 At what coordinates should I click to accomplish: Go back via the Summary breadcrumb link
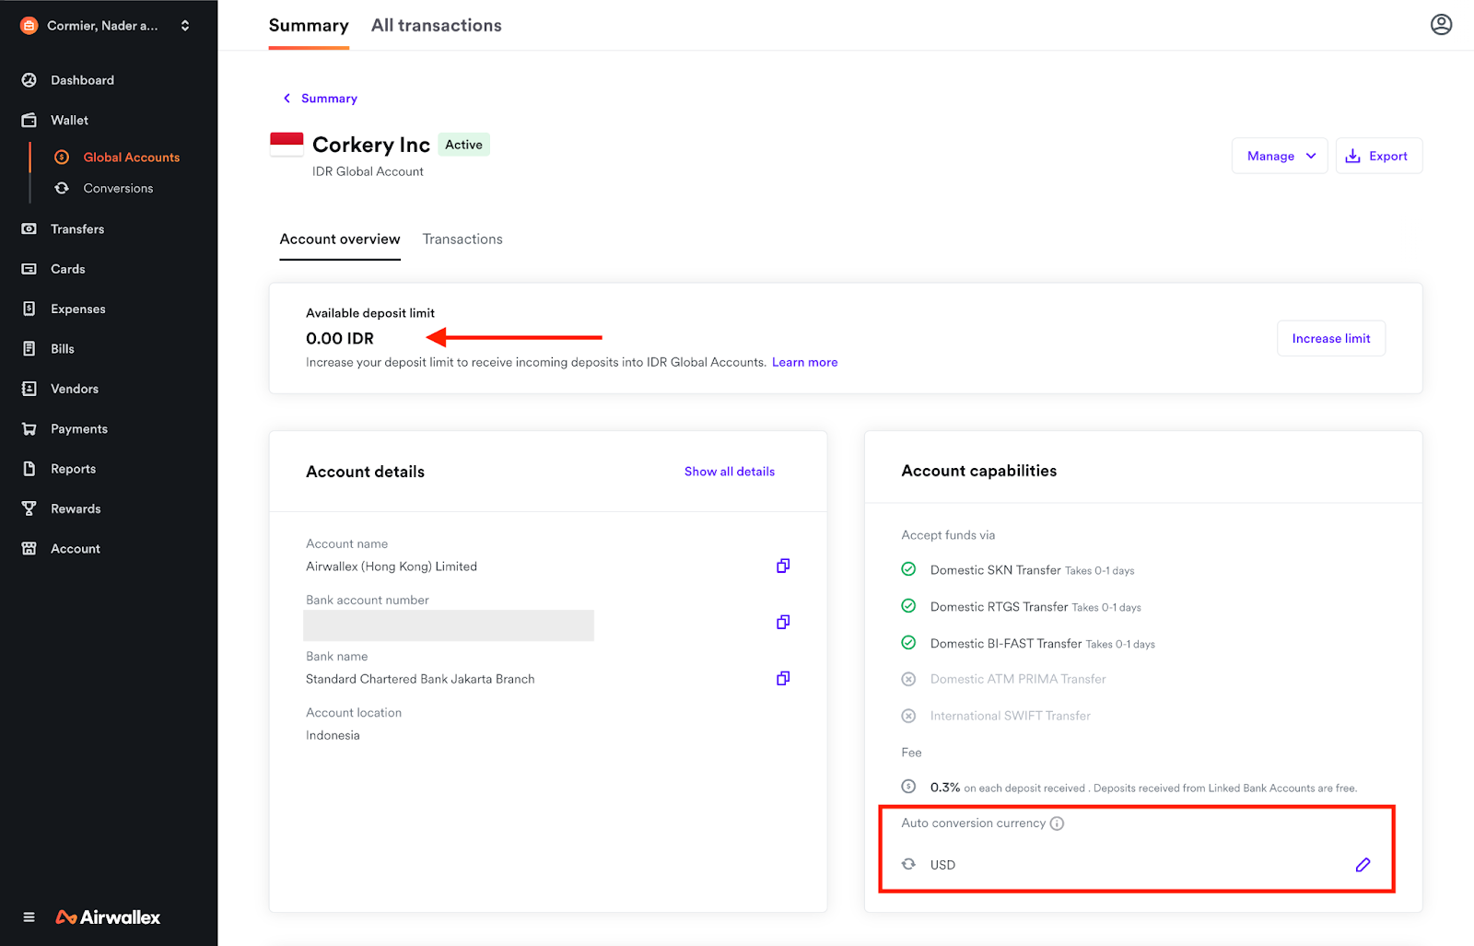point(329,99)
